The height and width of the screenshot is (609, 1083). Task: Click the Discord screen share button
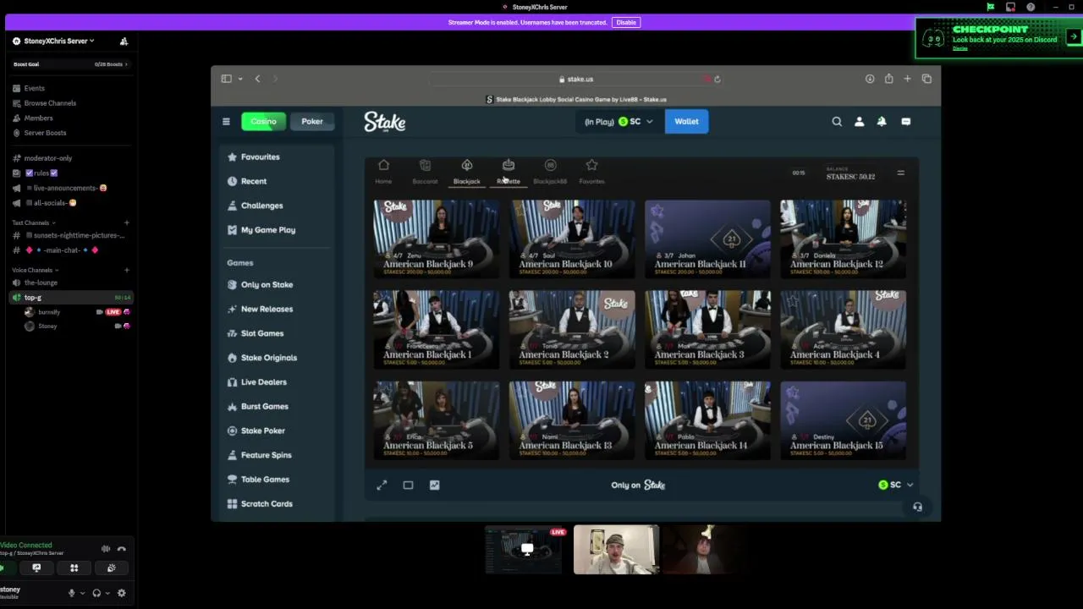coord(36,568)
